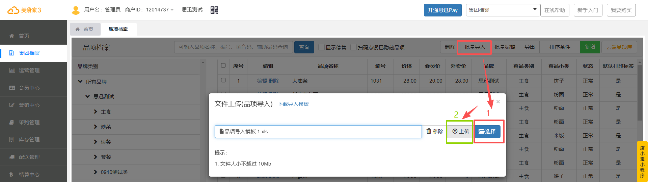
Task: Open 会员中心 in the sidebar
Action: 29,88
